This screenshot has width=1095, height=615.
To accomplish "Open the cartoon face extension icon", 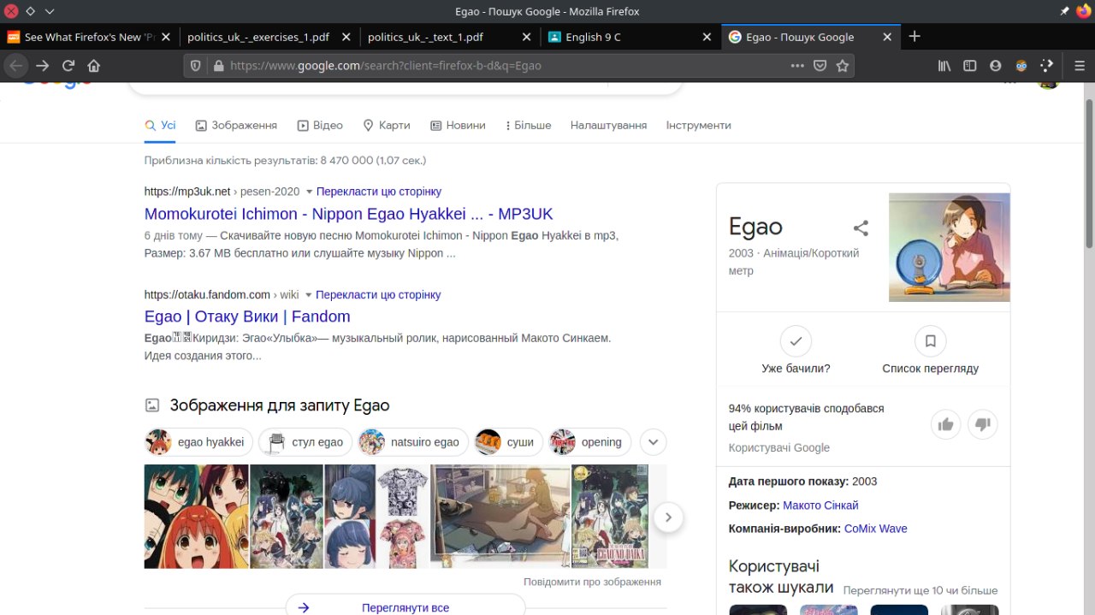I will point(1021,65).
